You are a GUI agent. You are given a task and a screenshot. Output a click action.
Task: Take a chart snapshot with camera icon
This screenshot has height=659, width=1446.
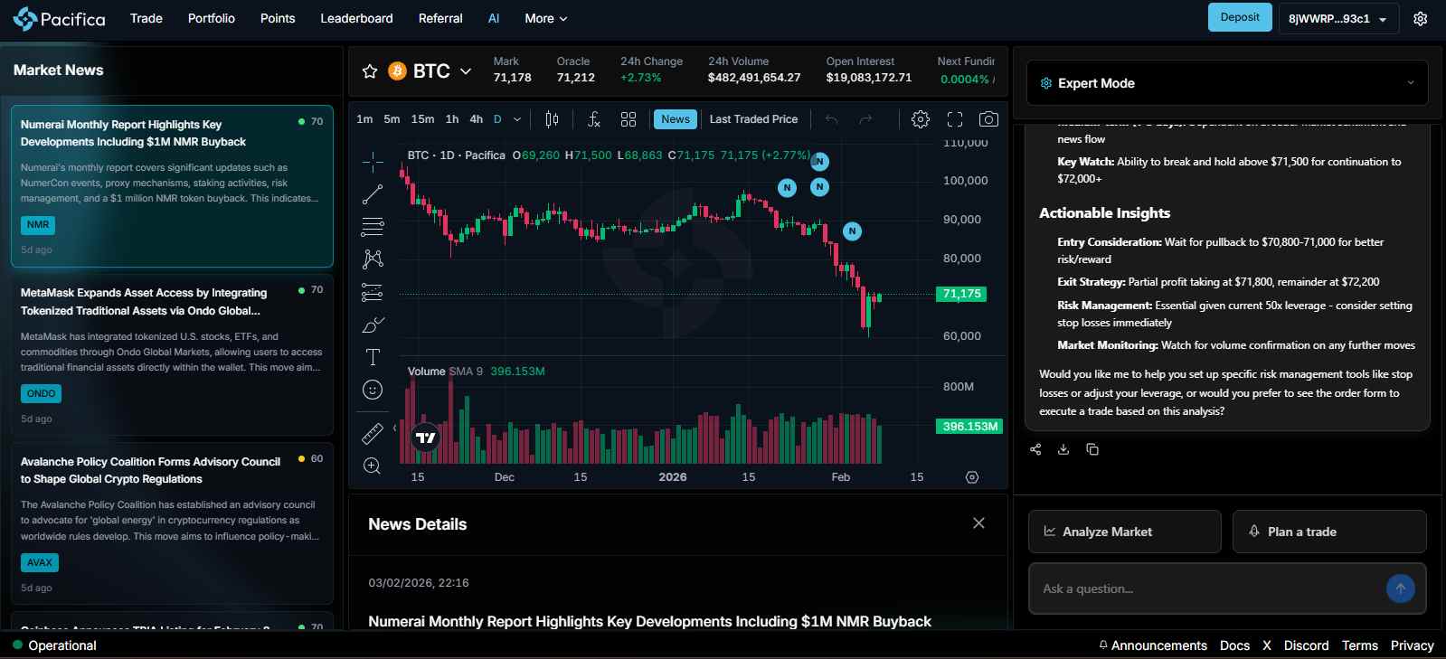(x=988, y=119)
